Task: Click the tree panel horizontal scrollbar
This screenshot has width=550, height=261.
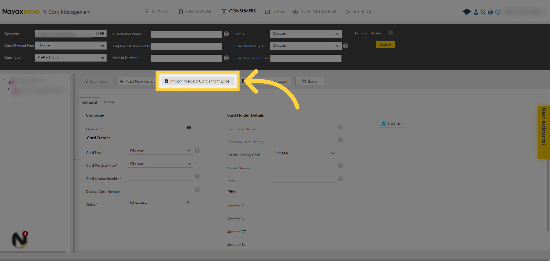Action: point(33,252)
